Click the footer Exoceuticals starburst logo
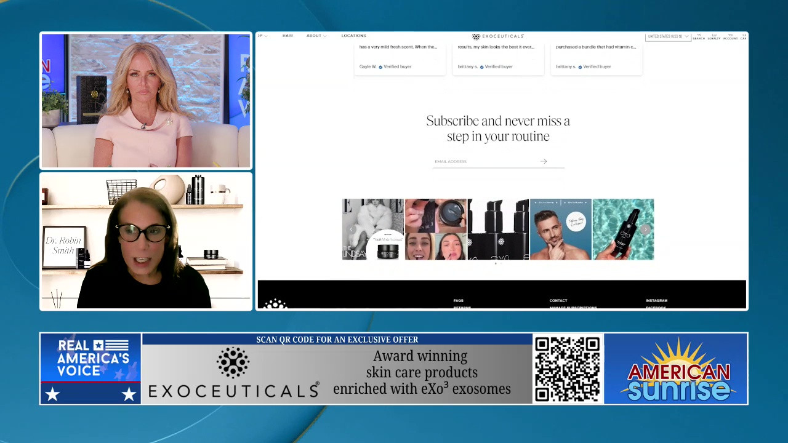 click(x=275, y=303)
